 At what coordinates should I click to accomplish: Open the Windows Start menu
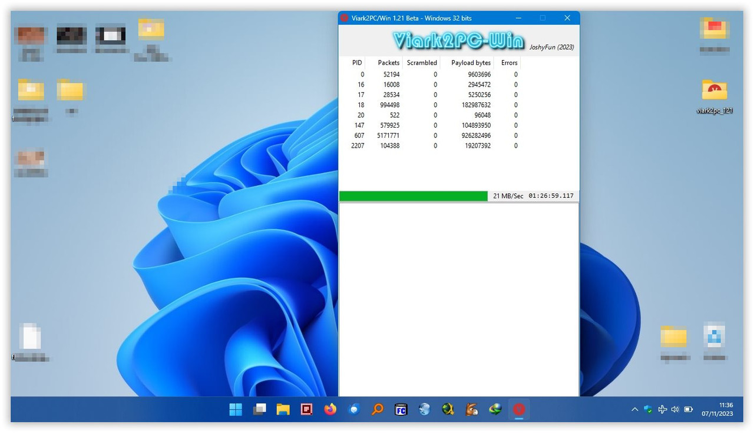click(236, 409)
